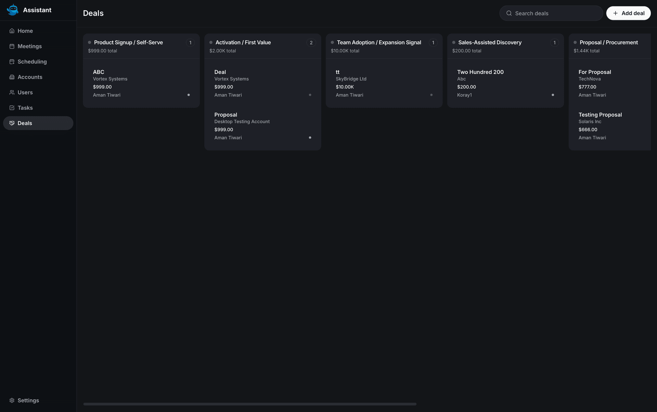Open the Testing Proposal deal card
The height and width of the screenshot is (412, 657).
click(613, 126)
